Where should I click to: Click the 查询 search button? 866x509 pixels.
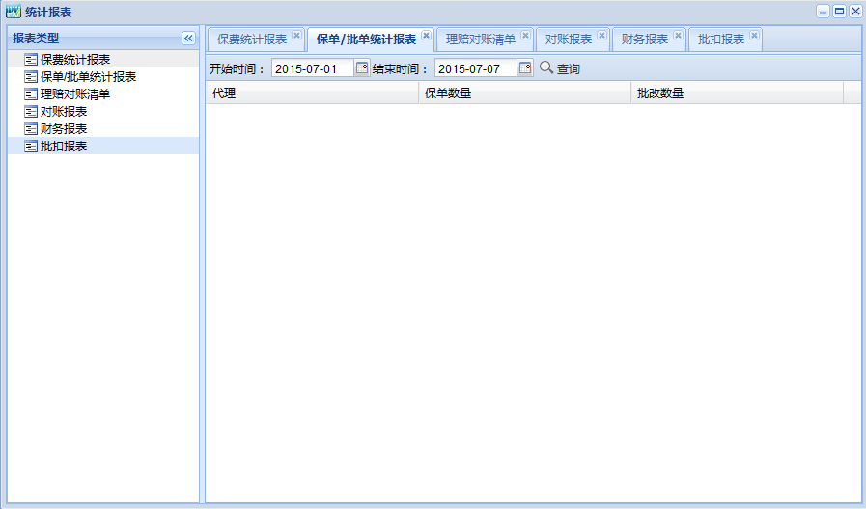coord(560,68)
